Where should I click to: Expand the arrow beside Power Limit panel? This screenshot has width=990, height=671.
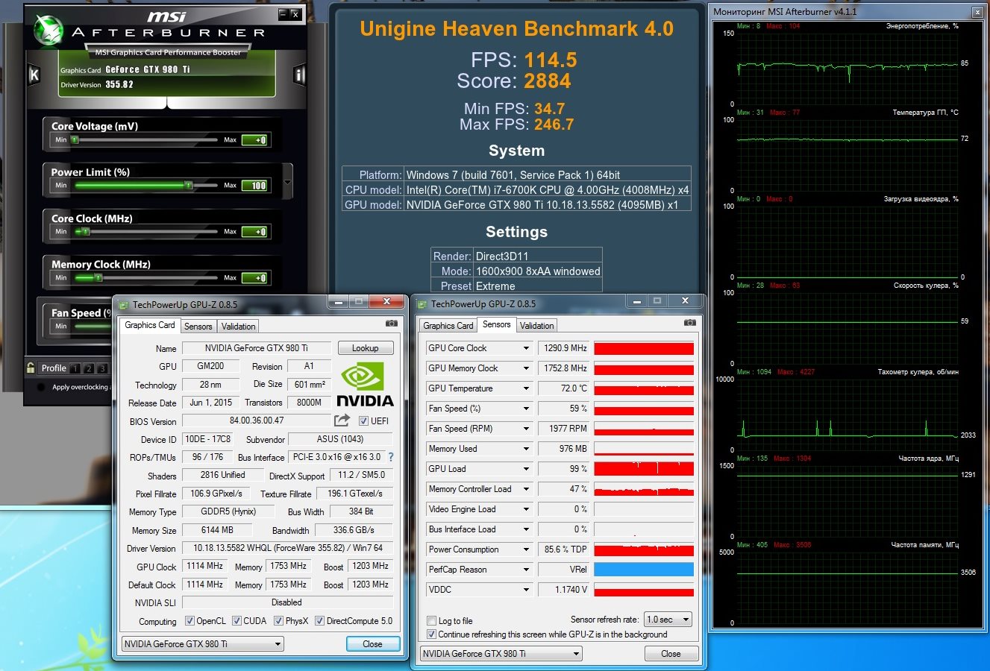[287, 182]
